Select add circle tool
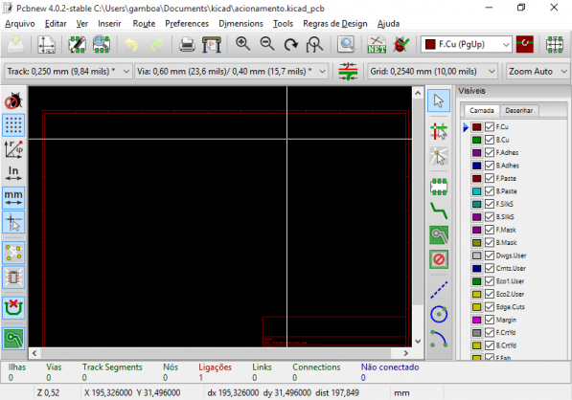This screenshot has height=400, width=572. [x=439, y=314]
